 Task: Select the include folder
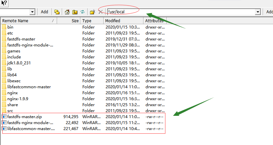tap(14, 57)
